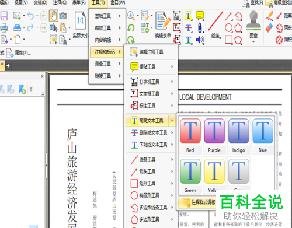Click the Snapshot camera icon
Viewport: 292px width, 228px height.
(x=63, y=16)
